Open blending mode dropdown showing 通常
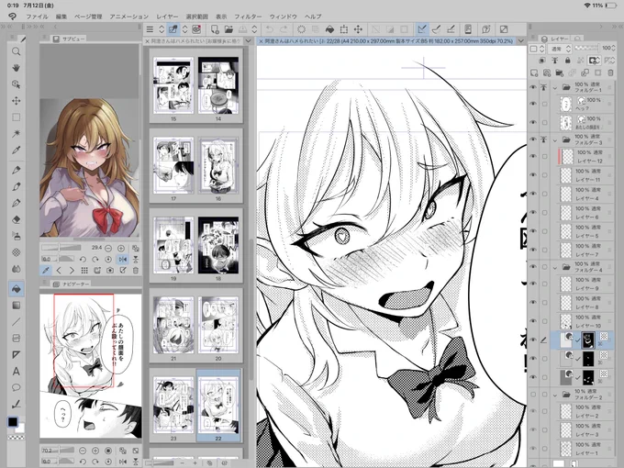This screenshot has width=624, height=468. pos(559,49)
